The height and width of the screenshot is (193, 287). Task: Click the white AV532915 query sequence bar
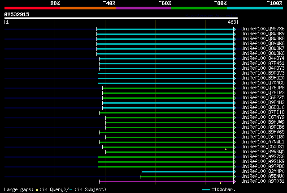click(x=121, y=18)
